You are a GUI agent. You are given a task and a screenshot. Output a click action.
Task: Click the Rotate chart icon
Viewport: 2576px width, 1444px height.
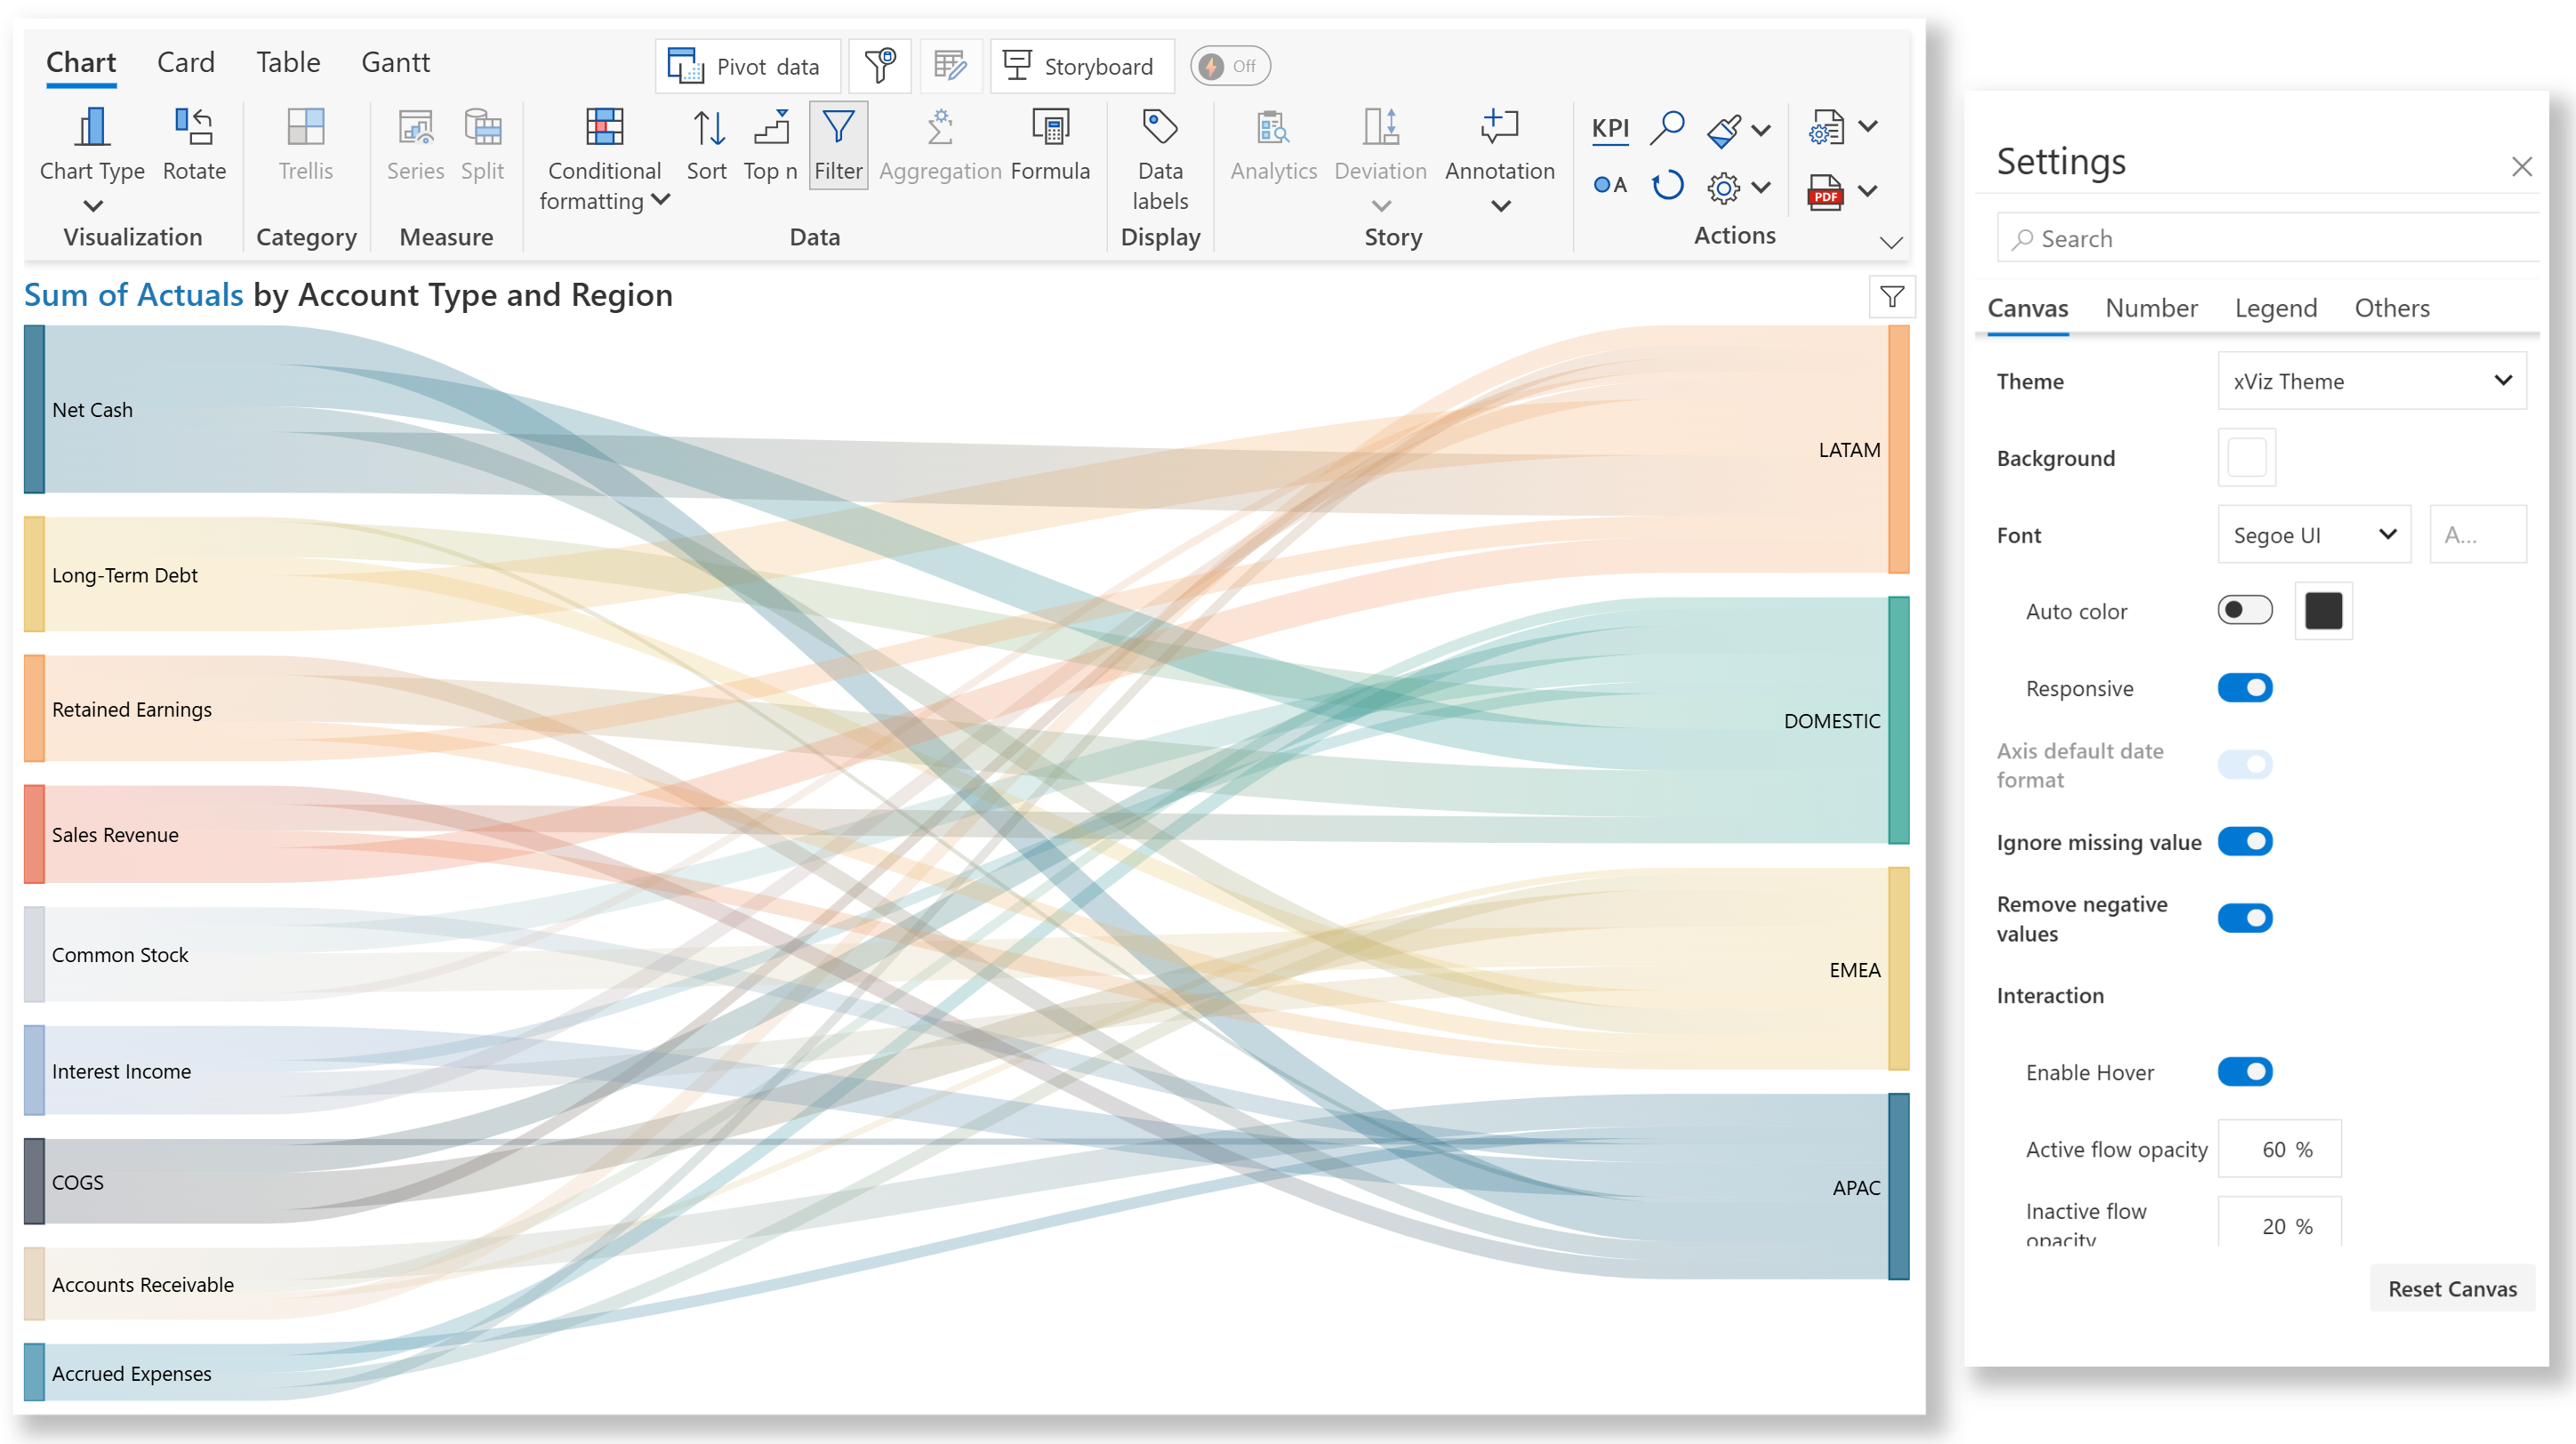coord(194,128)
